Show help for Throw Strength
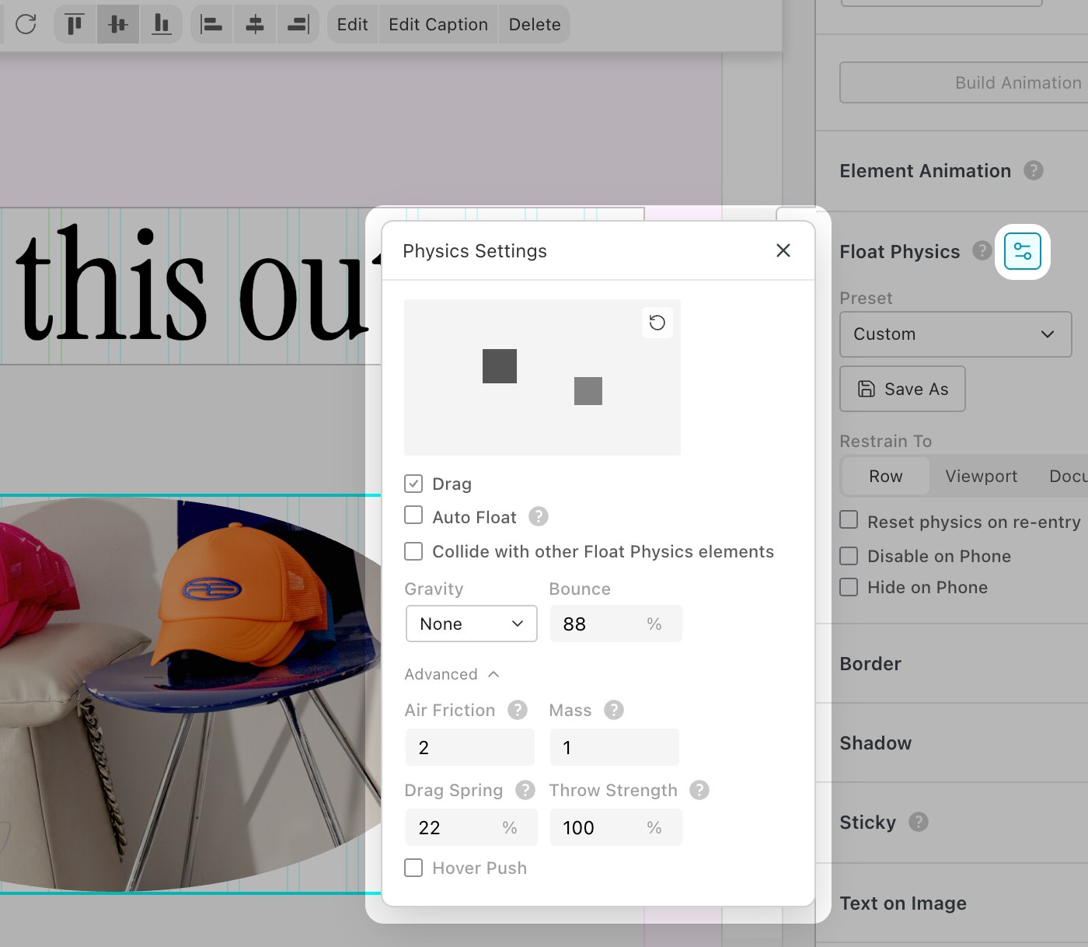This screenshot has width=1088, height=947. pyautogui.click(x=699, y=790)
